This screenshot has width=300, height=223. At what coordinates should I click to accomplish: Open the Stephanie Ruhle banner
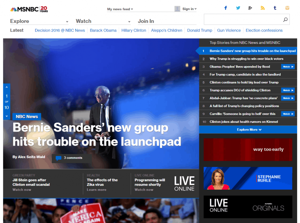248,178
